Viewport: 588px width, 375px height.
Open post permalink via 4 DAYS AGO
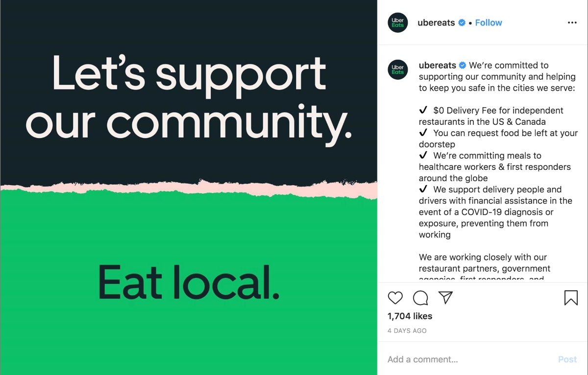click(x=407, y=331)
